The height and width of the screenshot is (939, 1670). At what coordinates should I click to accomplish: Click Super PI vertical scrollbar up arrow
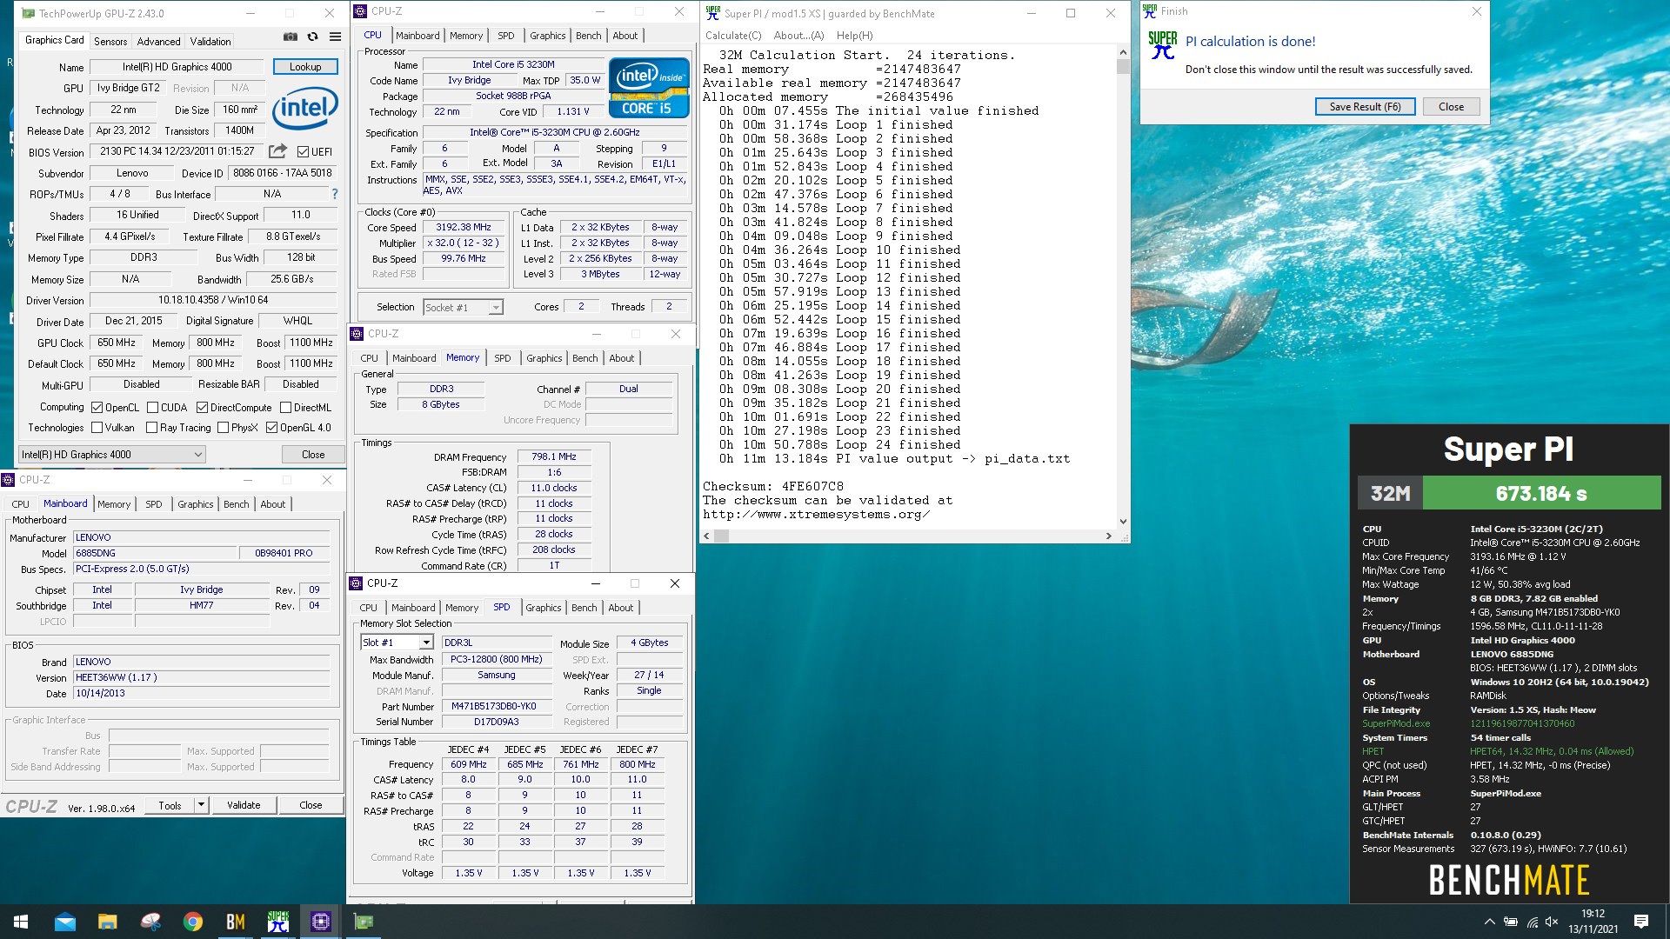coord(1123,52)
